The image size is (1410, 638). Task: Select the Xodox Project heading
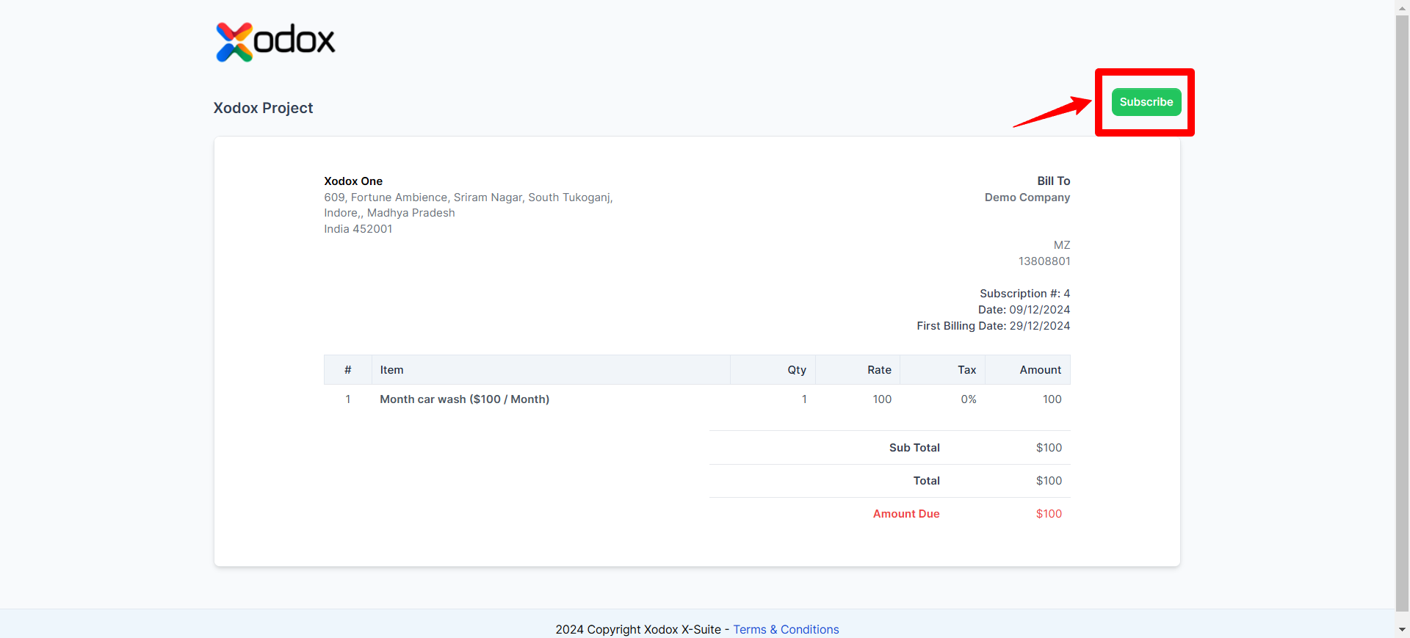pos(263,108)
